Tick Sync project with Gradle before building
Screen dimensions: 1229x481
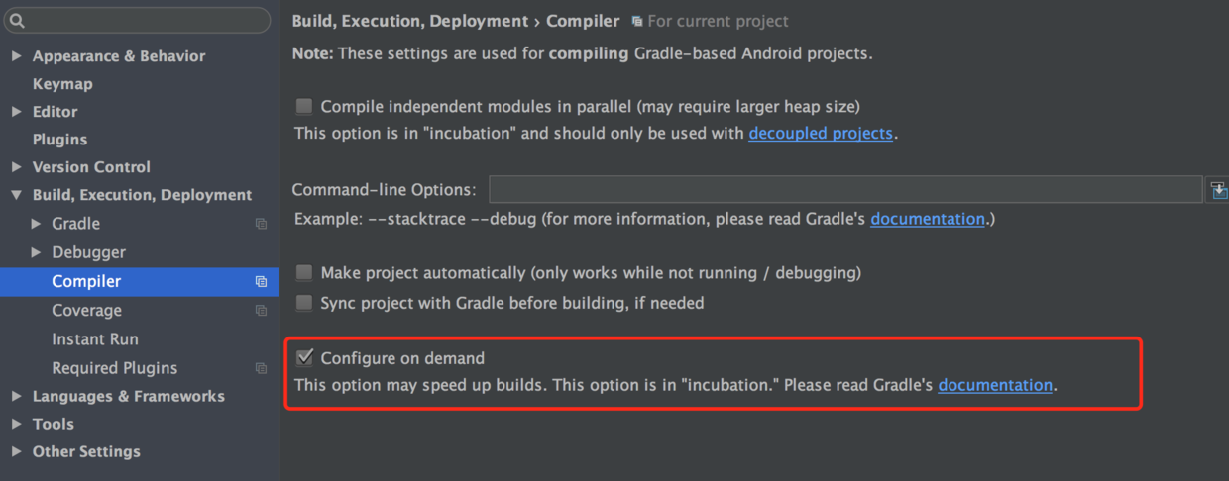[x=304, y=303]
